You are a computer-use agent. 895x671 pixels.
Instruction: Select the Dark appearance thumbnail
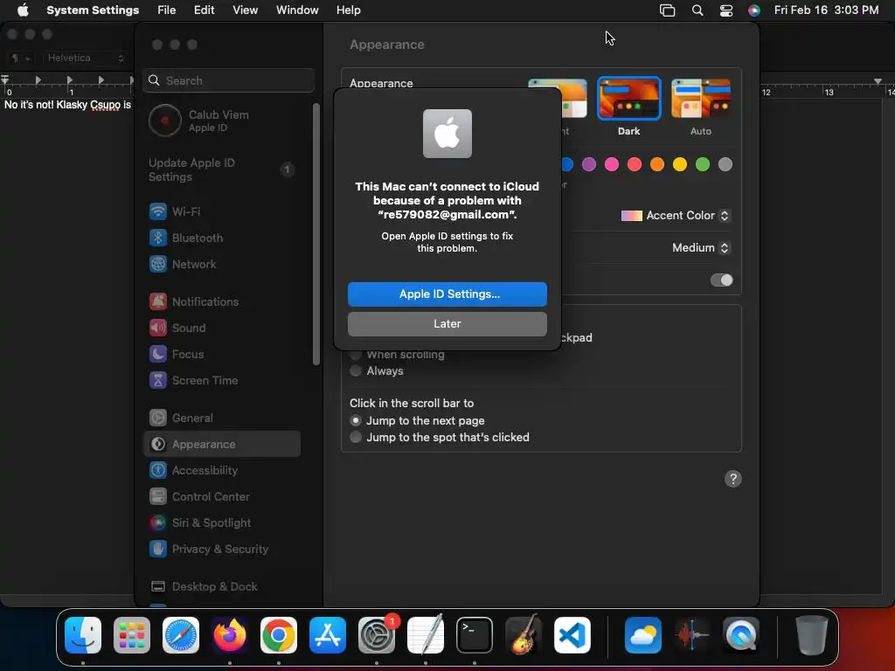click(x=628, y=100)
